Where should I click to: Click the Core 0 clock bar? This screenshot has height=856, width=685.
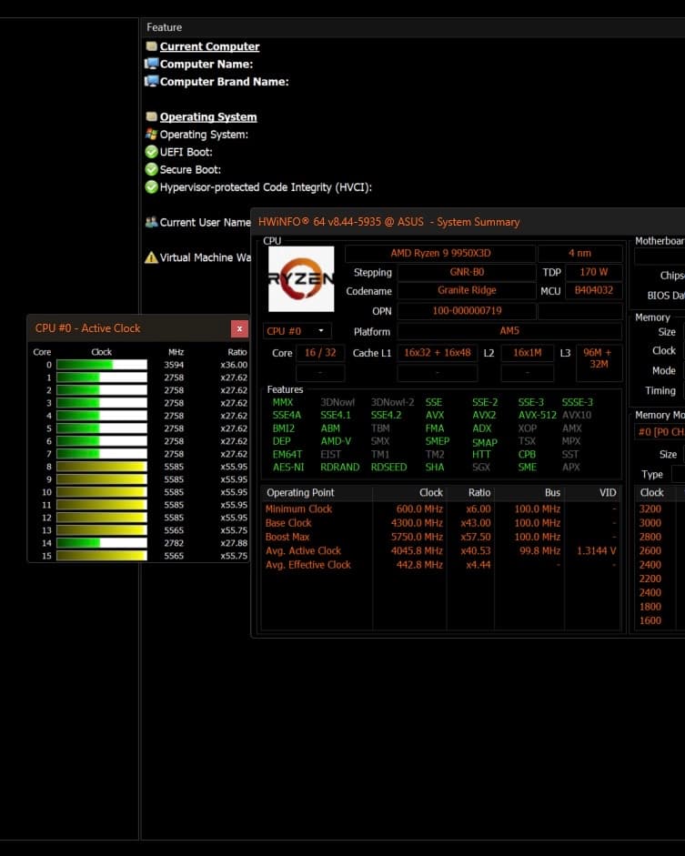coord(102,365)
